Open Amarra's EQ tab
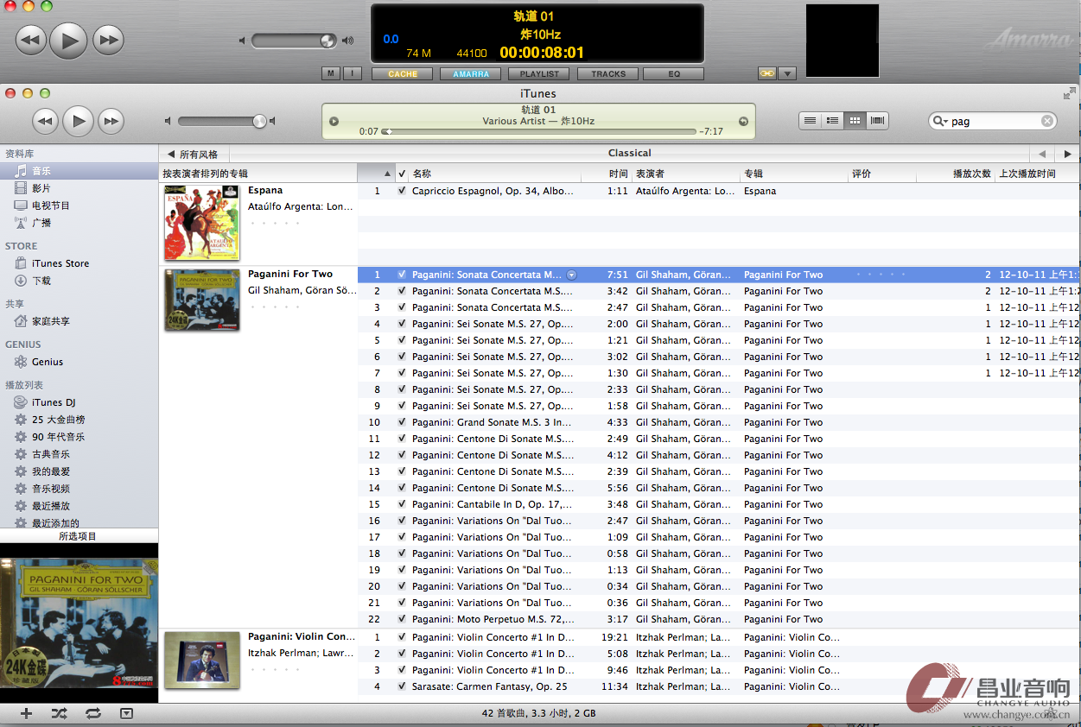Screen dimensions: 1081x727 point(674,74)
